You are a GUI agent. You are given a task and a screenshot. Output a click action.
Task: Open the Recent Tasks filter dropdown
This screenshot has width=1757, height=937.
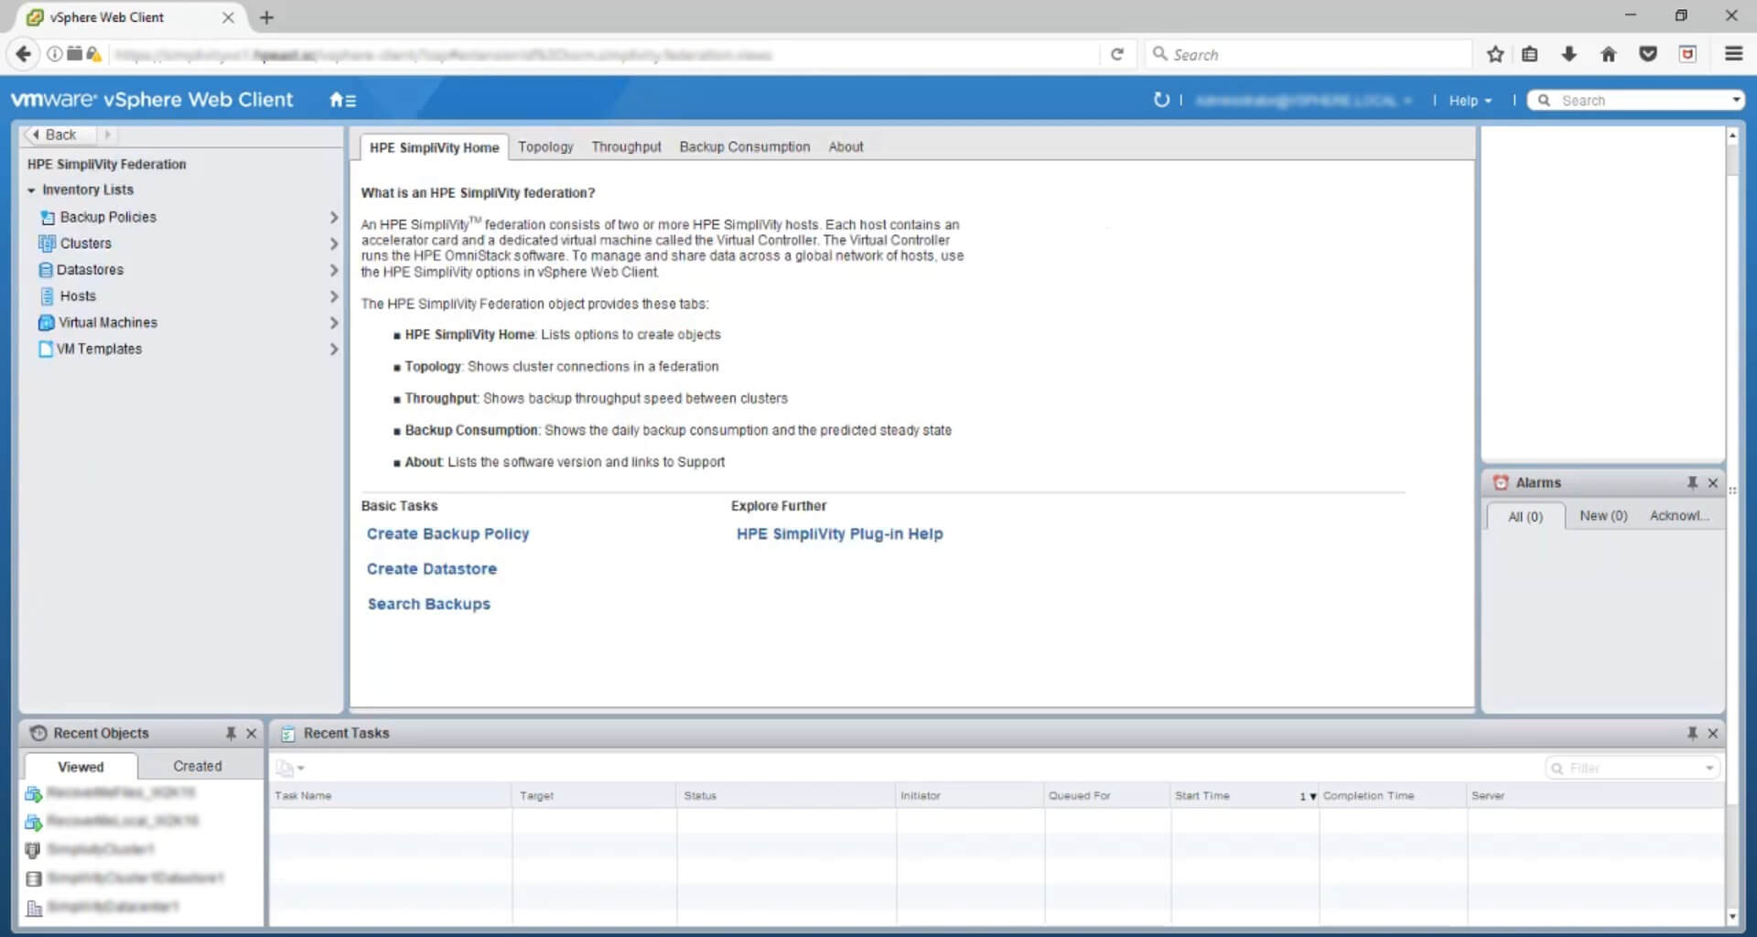pos(1709,769)
